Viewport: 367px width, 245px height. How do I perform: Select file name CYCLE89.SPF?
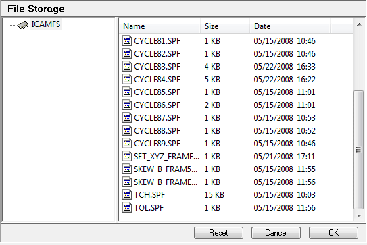(x=157, y=144)
